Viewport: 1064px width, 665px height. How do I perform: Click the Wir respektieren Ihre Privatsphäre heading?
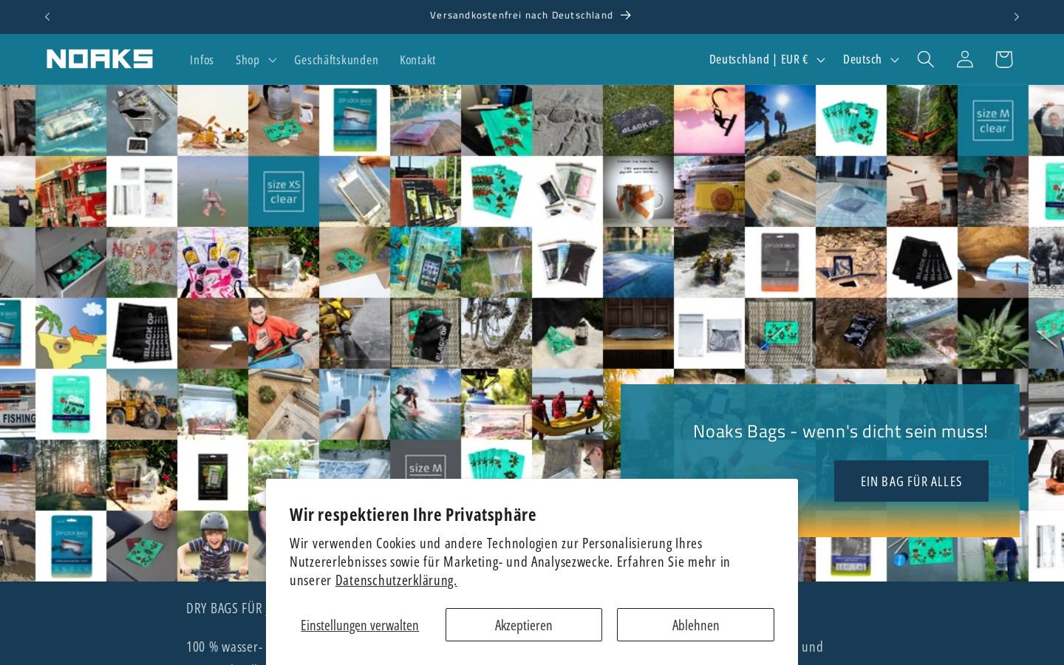pos(413,514)
